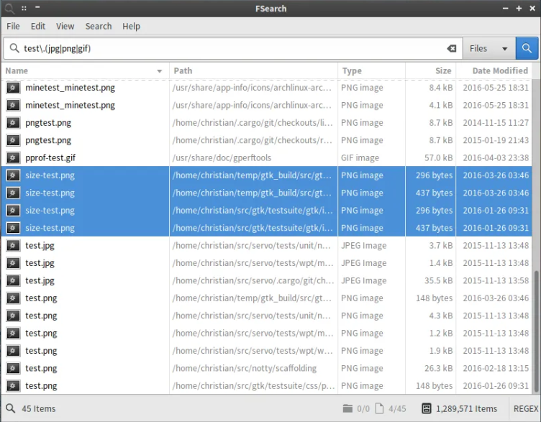Click the vertical scrollbar thumb
The image size is (541, 422).
click(x=536, y=331)
